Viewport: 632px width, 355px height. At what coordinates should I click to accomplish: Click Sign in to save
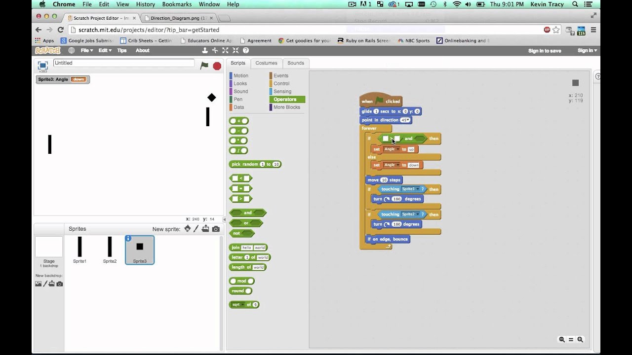click(545, 50)
